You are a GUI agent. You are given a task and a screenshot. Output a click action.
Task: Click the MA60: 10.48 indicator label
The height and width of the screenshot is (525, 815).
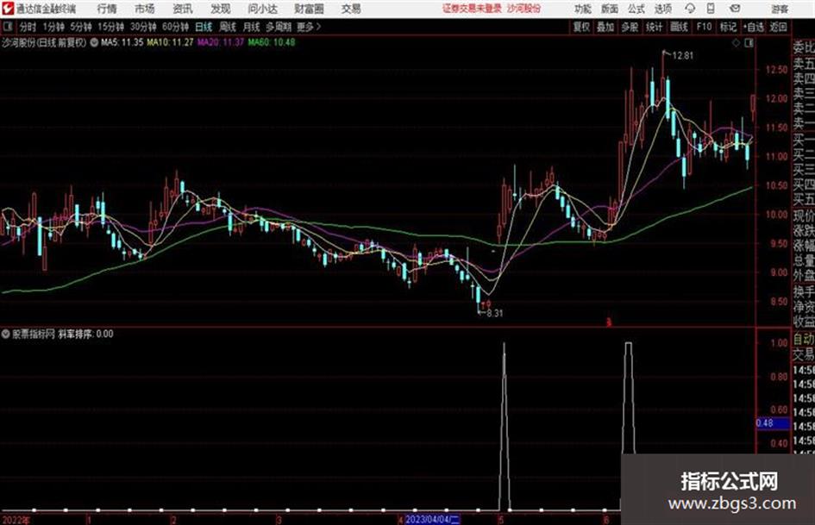click(x=271, y=42)
